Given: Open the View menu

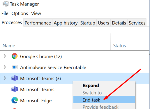Looking at the screenshot, I should 36,13.
